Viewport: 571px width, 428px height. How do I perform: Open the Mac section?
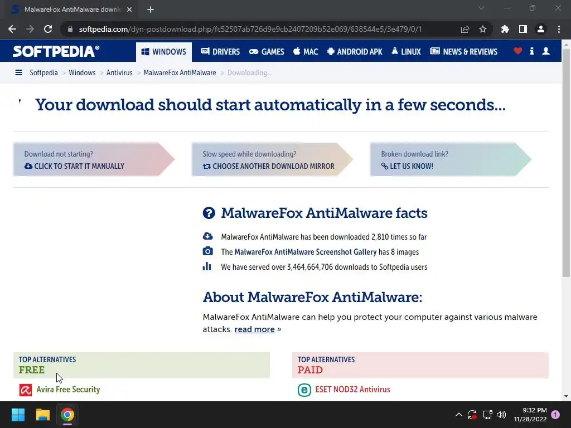click(x=306, y=52)
